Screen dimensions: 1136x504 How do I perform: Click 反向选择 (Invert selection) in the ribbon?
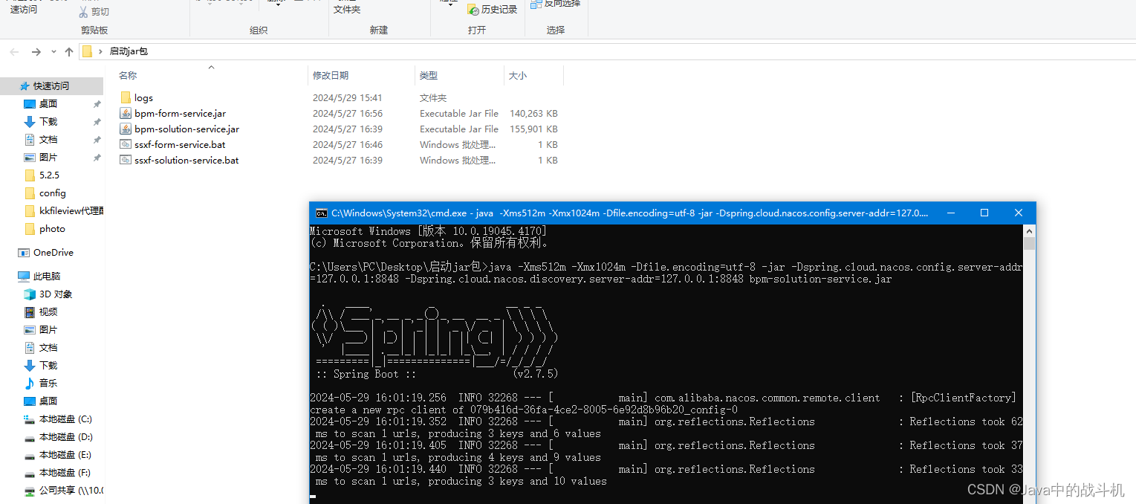coord(555,4)
